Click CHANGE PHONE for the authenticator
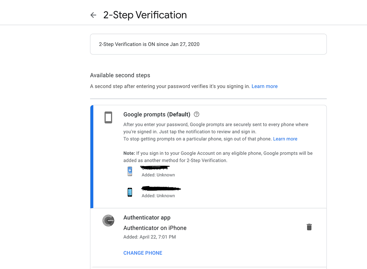This screenshot has height=269, width=367. pyautogui.click(x=143, y=253)
